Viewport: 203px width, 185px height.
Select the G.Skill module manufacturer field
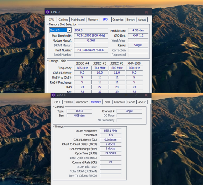coord(91,40)
